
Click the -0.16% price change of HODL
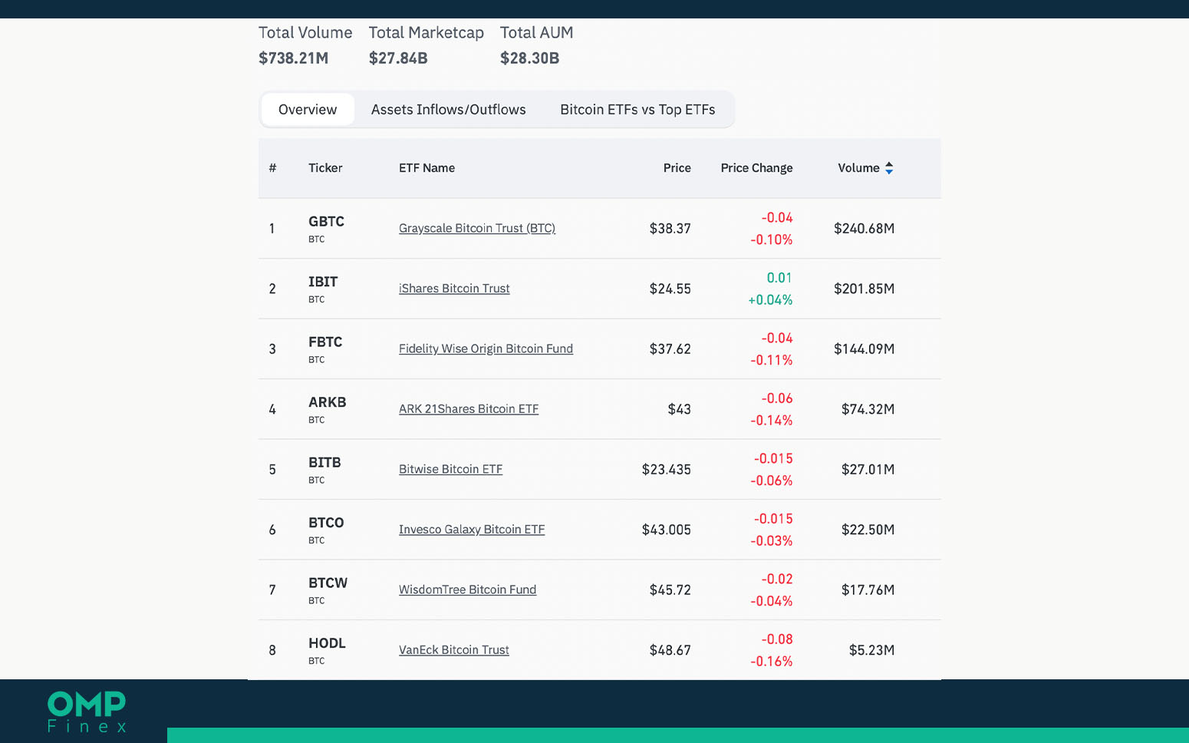(772, 662)
